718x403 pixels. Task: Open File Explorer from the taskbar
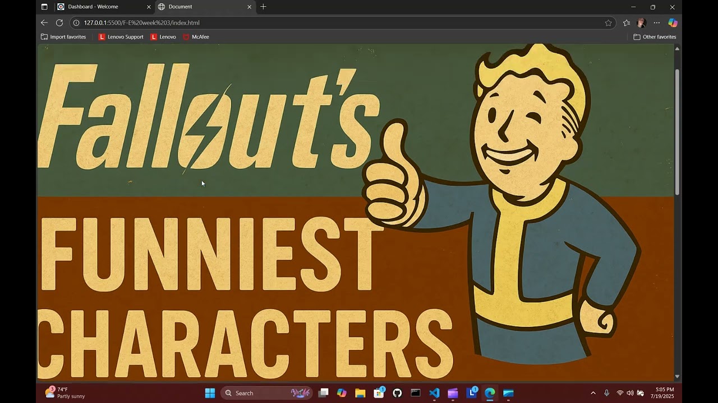pyautogui.click(x=360, y=393)
